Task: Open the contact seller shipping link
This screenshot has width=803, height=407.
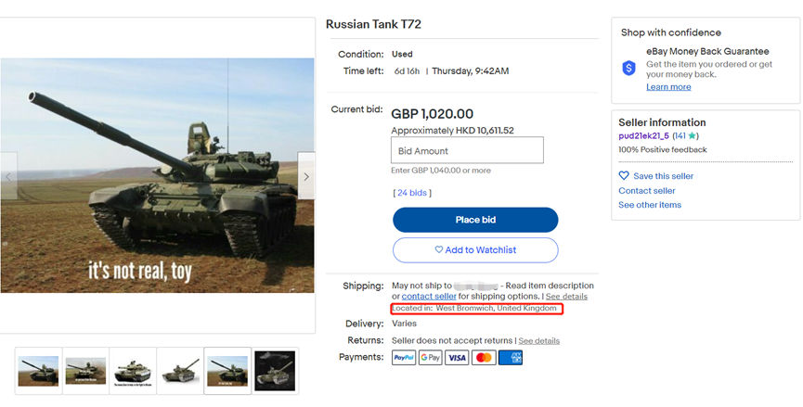Action: coord(429,297)
